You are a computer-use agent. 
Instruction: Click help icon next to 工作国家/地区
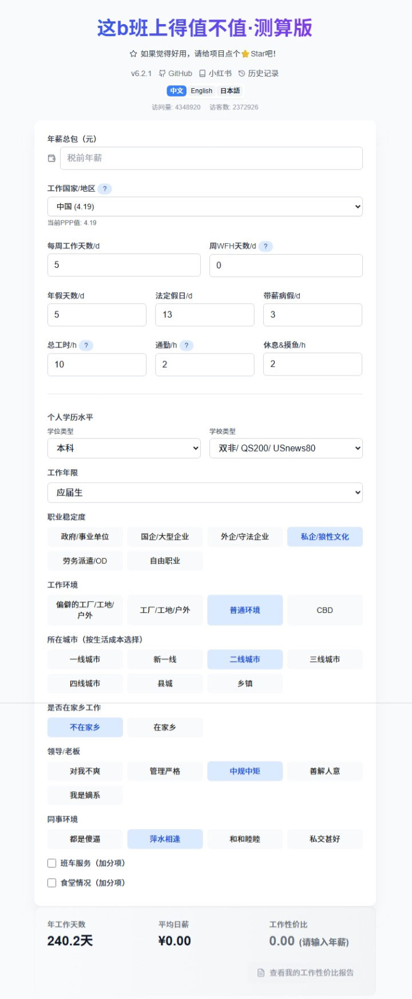point(105,189)
